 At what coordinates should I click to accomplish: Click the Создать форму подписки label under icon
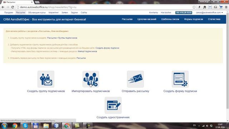coord(180,91)
